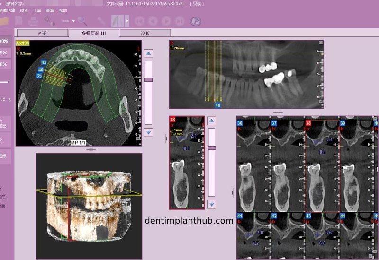
Task: Click the panoramic view scroll-up corner button
Action: pos(321,43)
